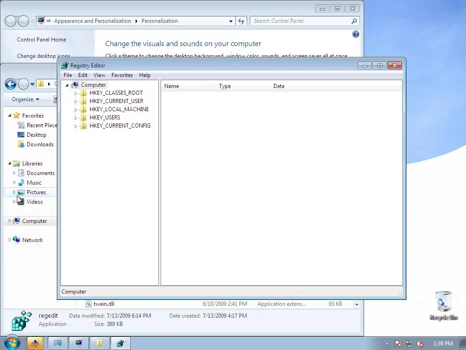The width and height of the screenshot is (466, 350).
Task: Collapse Libraries group in Explorer sidebar
Action: pyautogui.click(x=10, y=163)
